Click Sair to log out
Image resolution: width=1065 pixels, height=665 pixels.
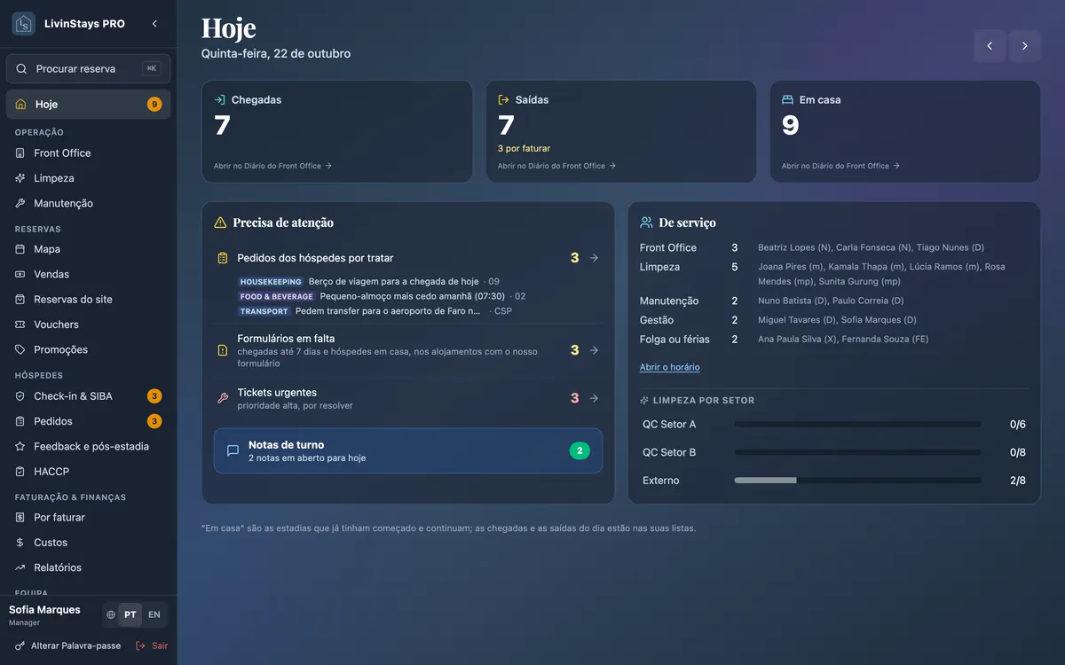152,645
